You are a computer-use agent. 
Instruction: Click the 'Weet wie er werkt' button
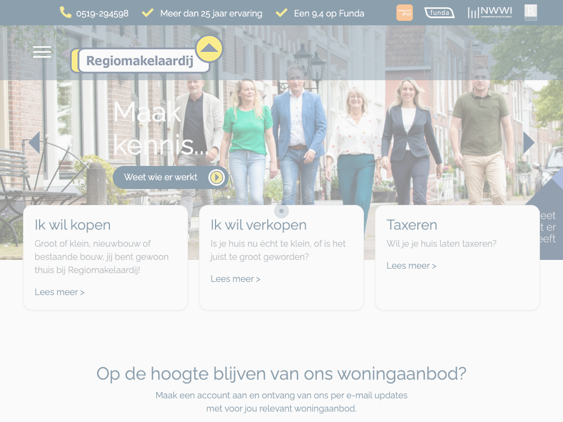(170, 177)
